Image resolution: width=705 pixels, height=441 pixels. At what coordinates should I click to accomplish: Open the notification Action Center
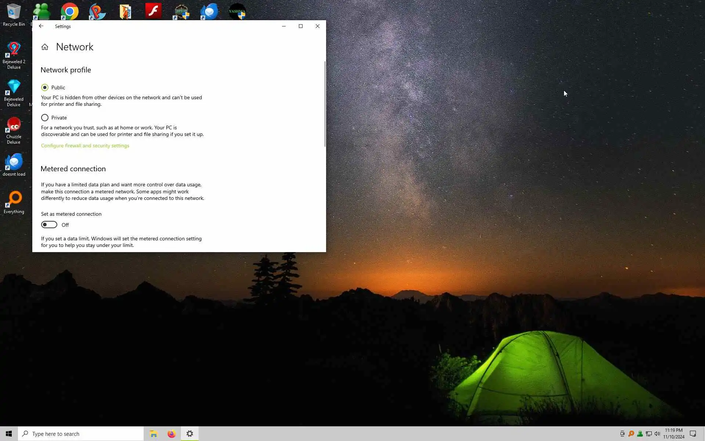[693, 434]
